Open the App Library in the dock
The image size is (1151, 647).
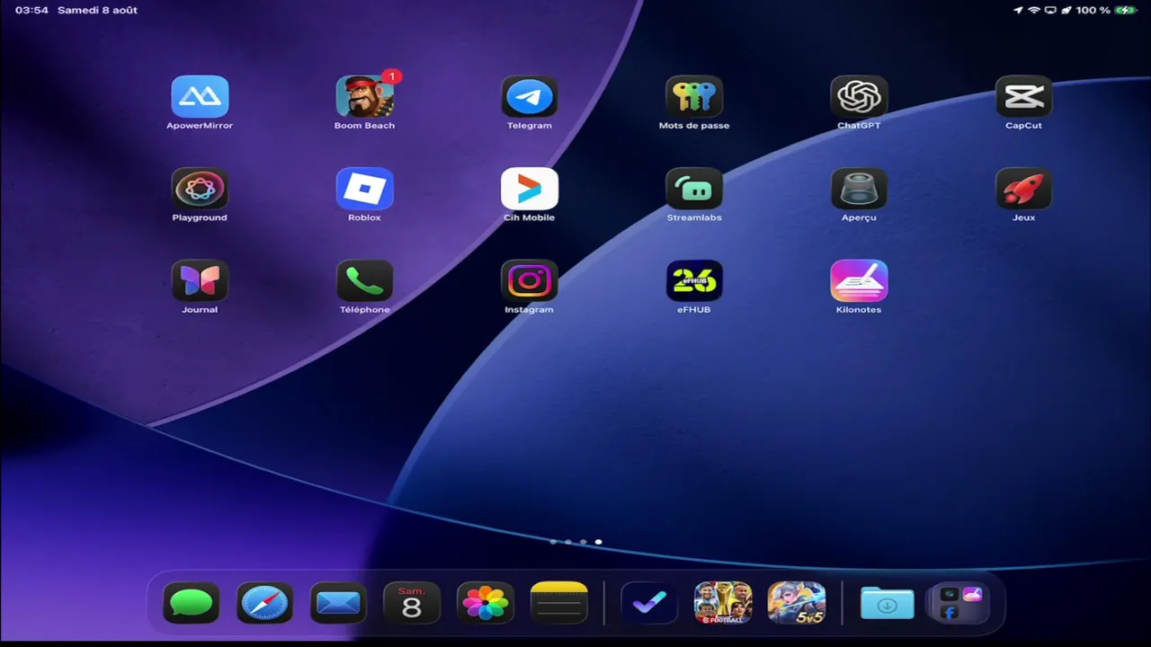(x=960, y=603)
